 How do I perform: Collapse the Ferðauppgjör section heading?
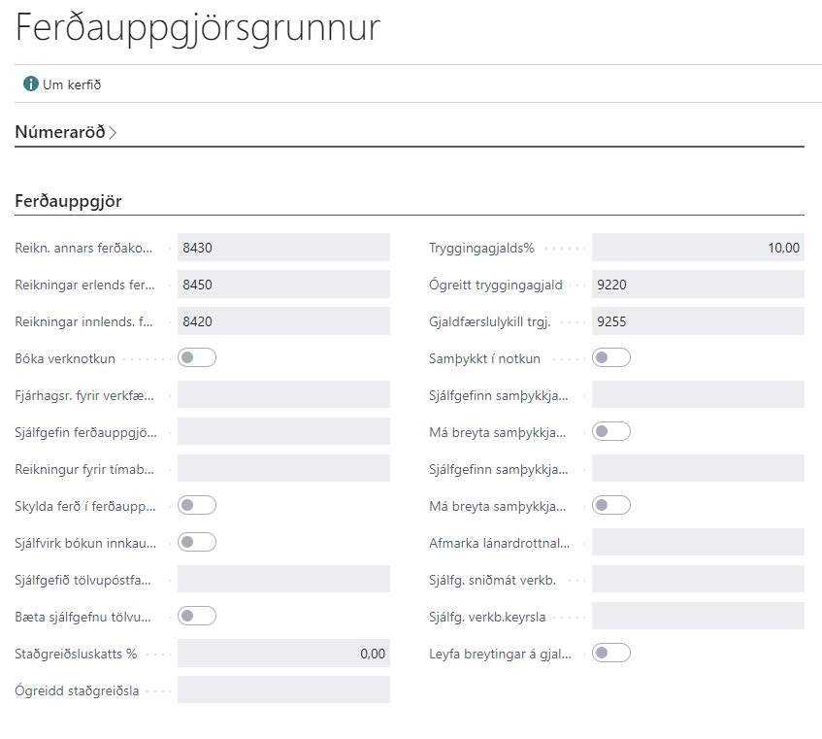[x=68, y=201]
